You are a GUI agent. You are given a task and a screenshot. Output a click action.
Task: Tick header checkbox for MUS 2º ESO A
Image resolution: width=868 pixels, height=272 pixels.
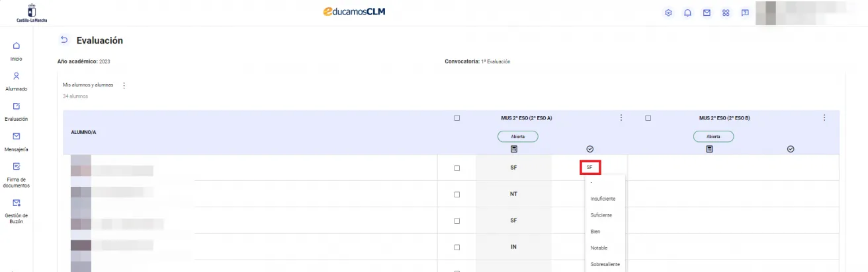click(x=456, y=118)
